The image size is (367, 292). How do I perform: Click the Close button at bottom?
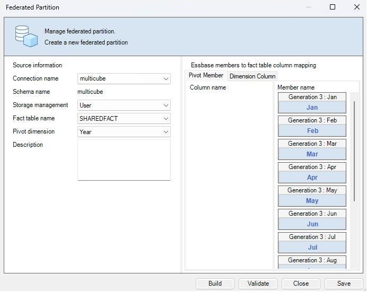click(x=301, y=284)
